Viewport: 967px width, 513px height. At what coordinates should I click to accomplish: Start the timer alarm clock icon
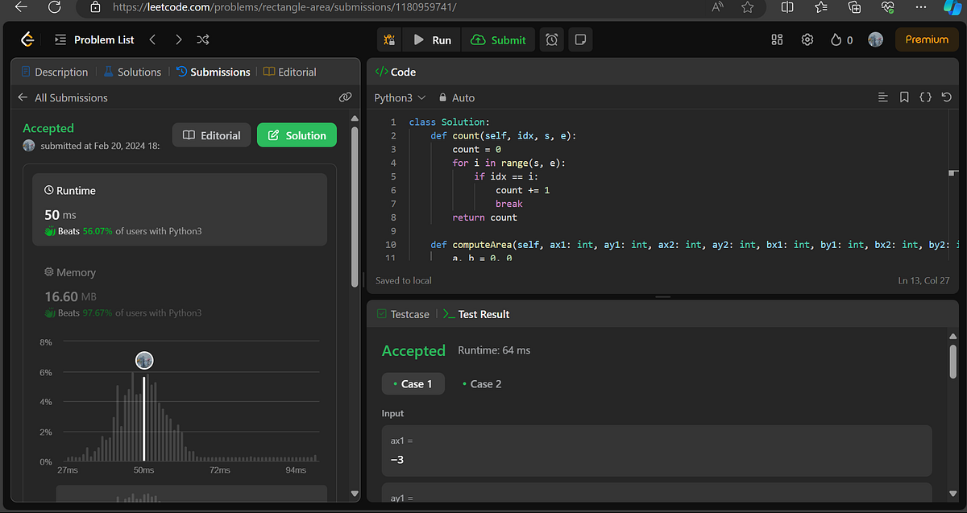[551, 39]
